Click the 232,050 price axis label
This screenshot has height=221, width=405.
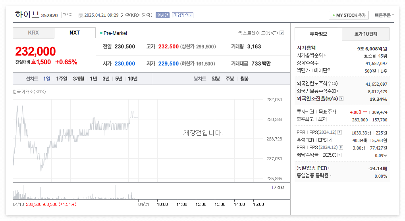point(274,100)
